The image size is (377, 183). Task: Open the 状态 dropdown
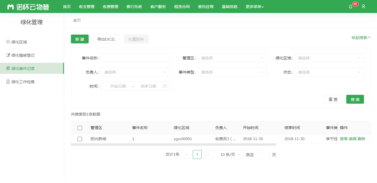click(329, 72)
